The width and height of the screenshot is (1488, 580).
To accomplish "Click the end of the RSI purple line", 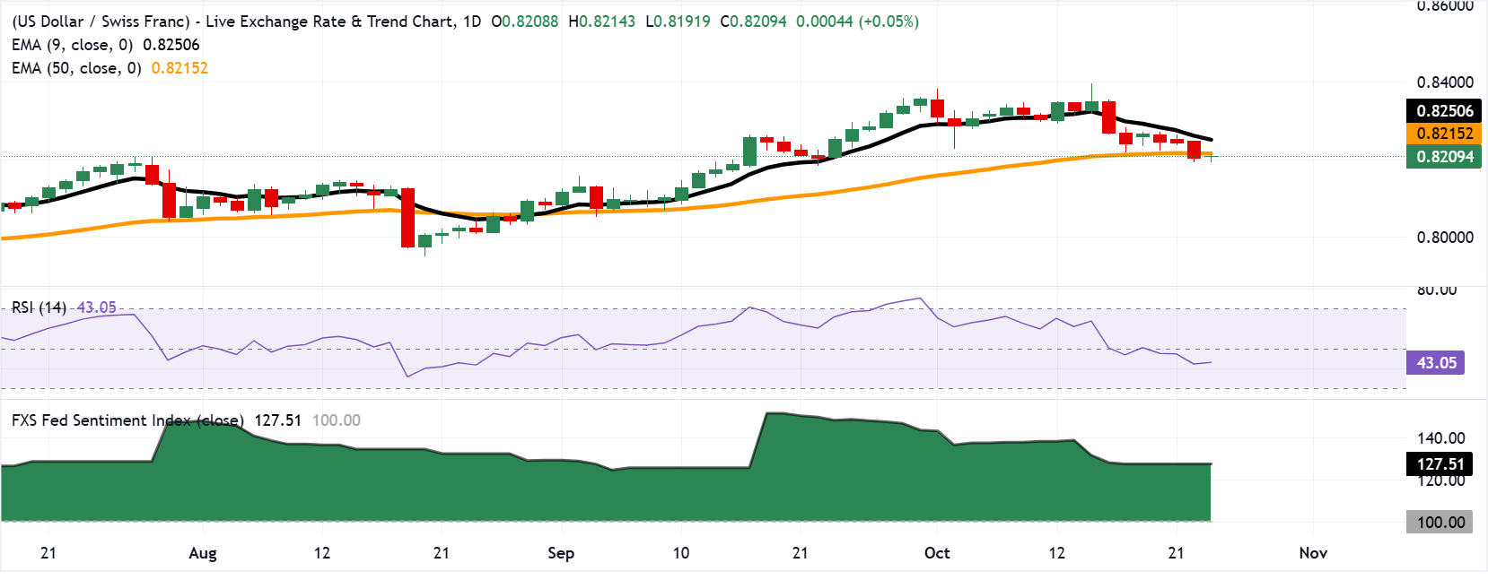I will (x=1211, y=362).
